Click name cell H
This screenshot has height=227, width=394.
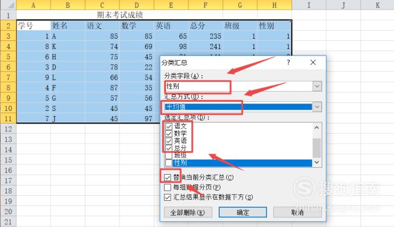(68, 57)
